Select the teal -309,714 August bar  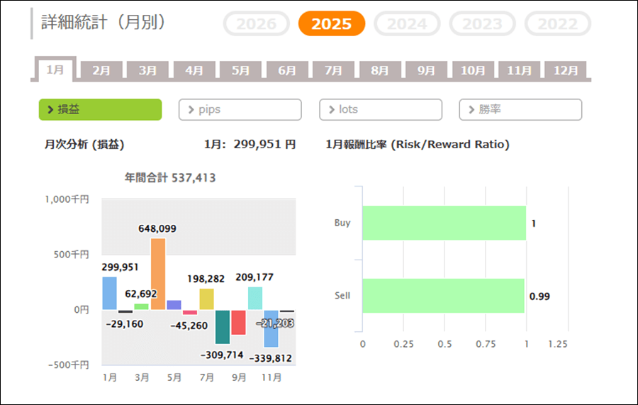pos(223,327)
